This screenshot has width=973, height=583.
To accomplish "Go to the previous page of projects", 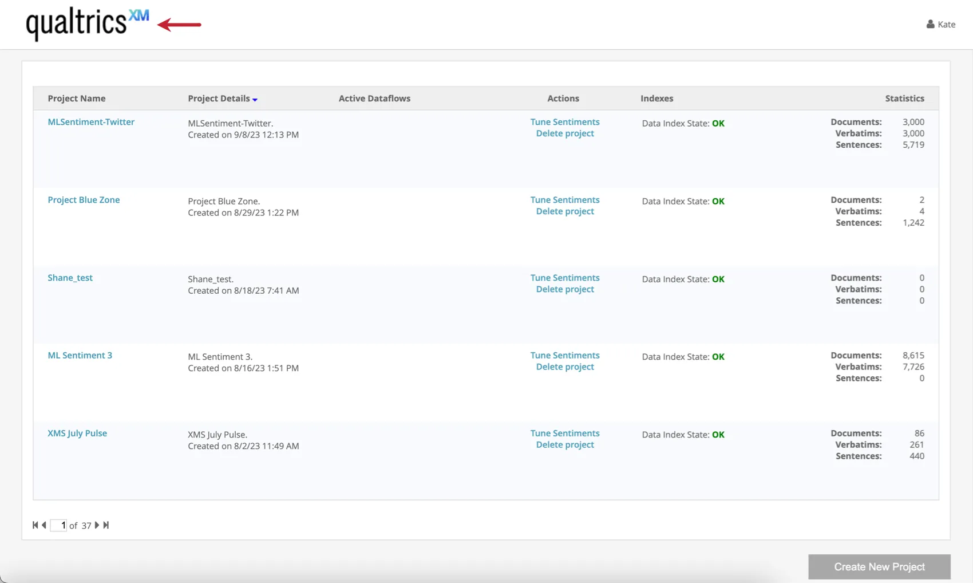I will tap(44, 525).
